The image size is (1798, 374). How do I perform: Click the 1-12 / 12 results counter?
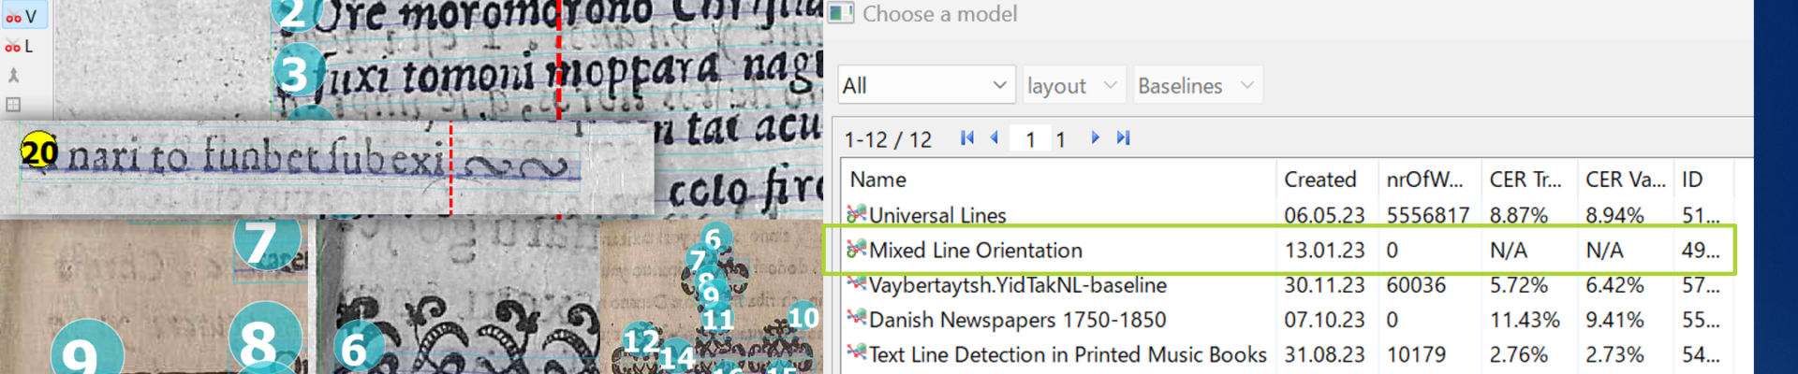click(x=888, y=140)
